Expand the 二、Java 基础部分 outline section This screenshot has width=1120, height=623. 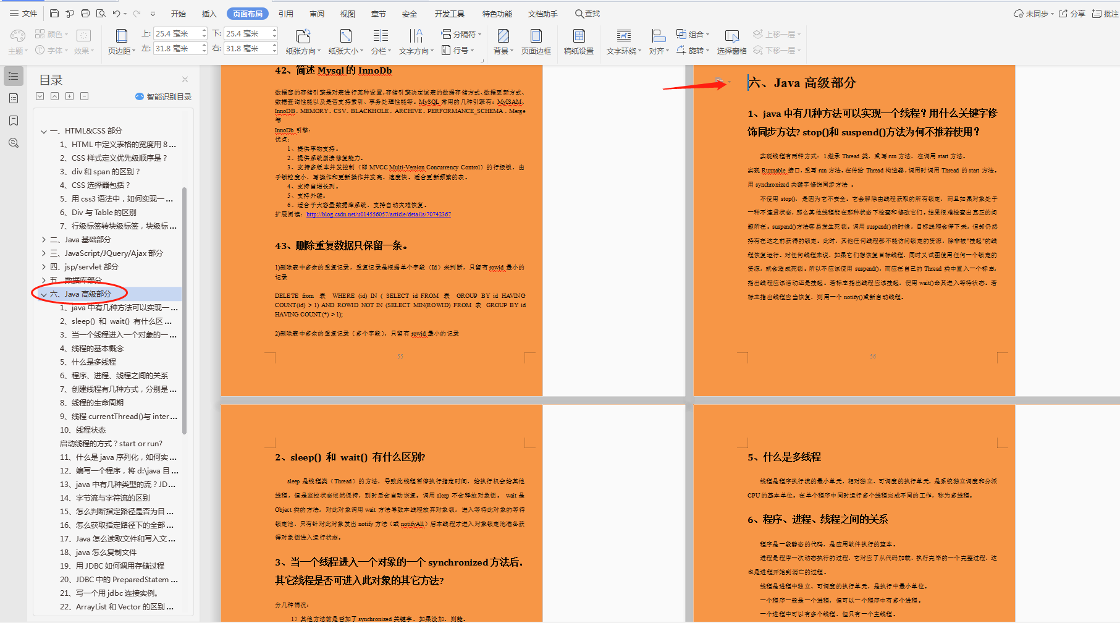click(44, 240)
